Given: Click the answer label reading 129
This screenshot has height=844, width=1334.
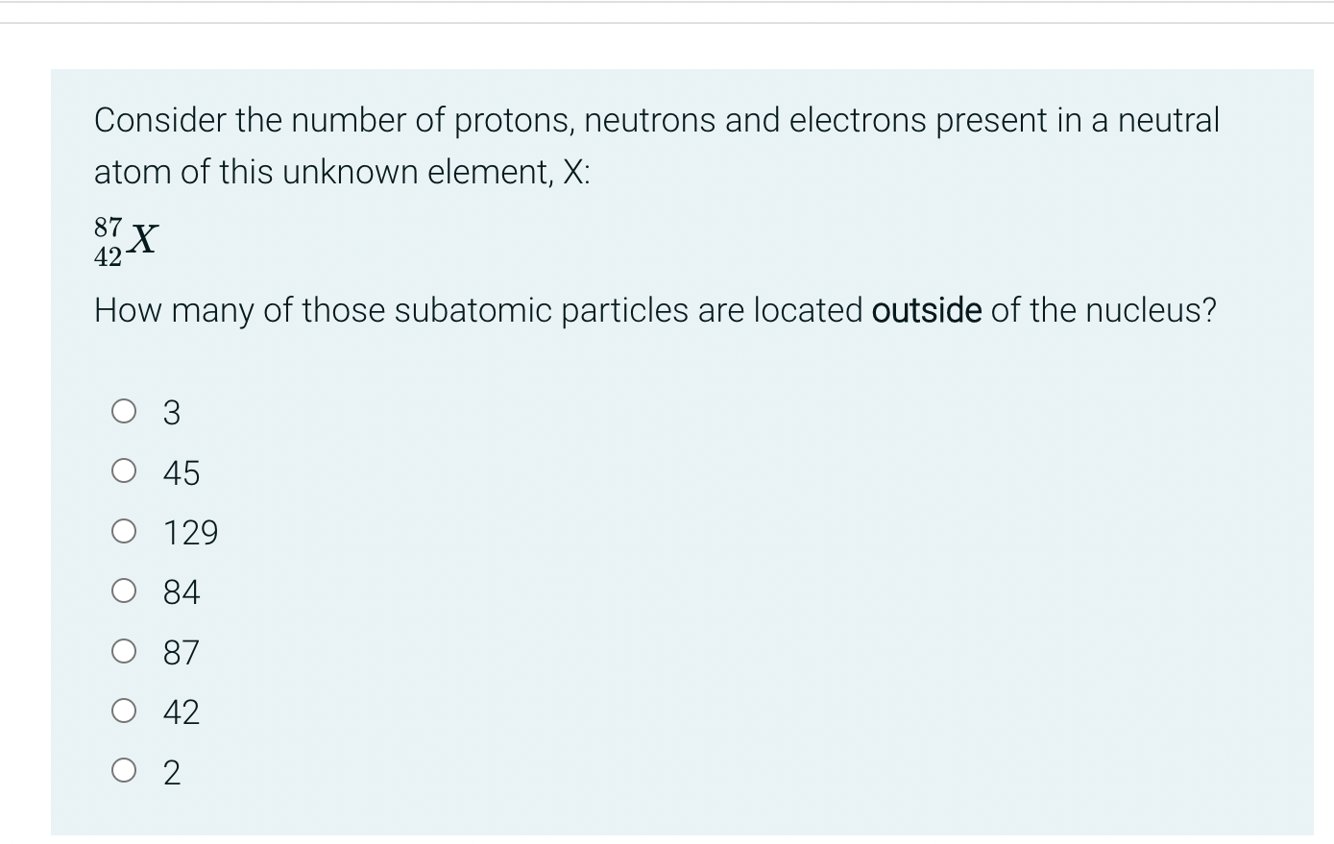Looking at the screenshot, I should coord(189,532).
